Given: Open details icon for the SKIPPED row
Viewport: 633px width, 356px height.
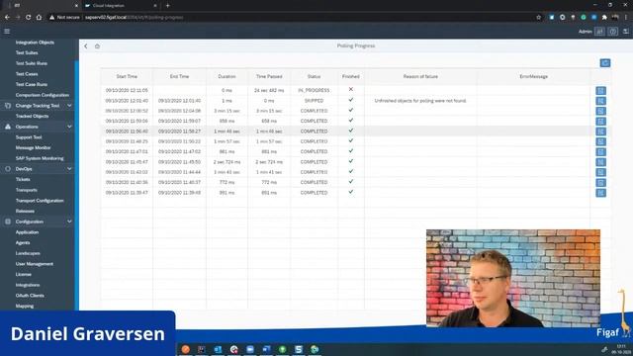Looking at the screenshot, I should tap(600, 101).
